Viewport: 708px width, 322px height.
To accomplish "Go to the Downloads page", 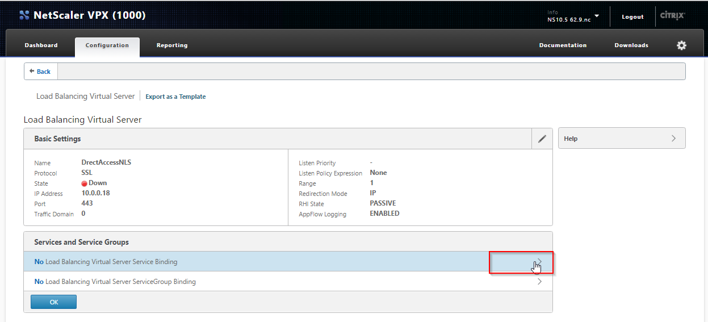I will click(631, 45).
